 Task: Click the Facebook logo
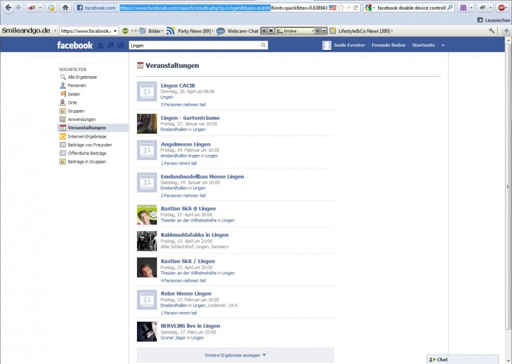pyautogui.click(x=75, y=45)
